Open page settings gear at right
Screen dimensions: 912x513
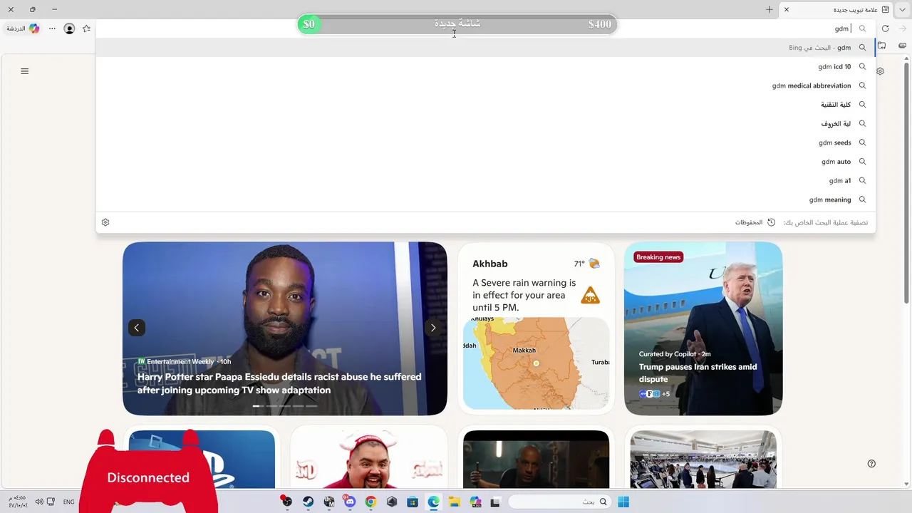(x=881, y=71)
